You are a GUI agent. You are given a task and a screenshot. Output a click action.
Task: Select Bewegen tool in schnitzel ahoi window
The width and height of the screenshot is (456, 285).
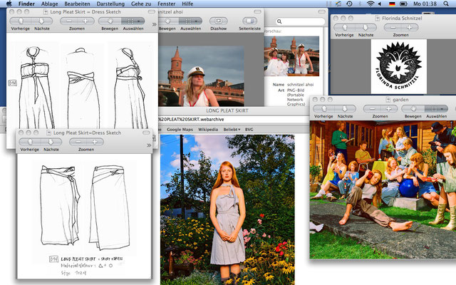(x=168, y=21)
